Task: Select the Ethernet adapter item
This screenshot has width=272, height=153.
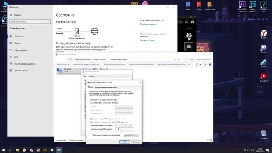Action: pos(69,71)
